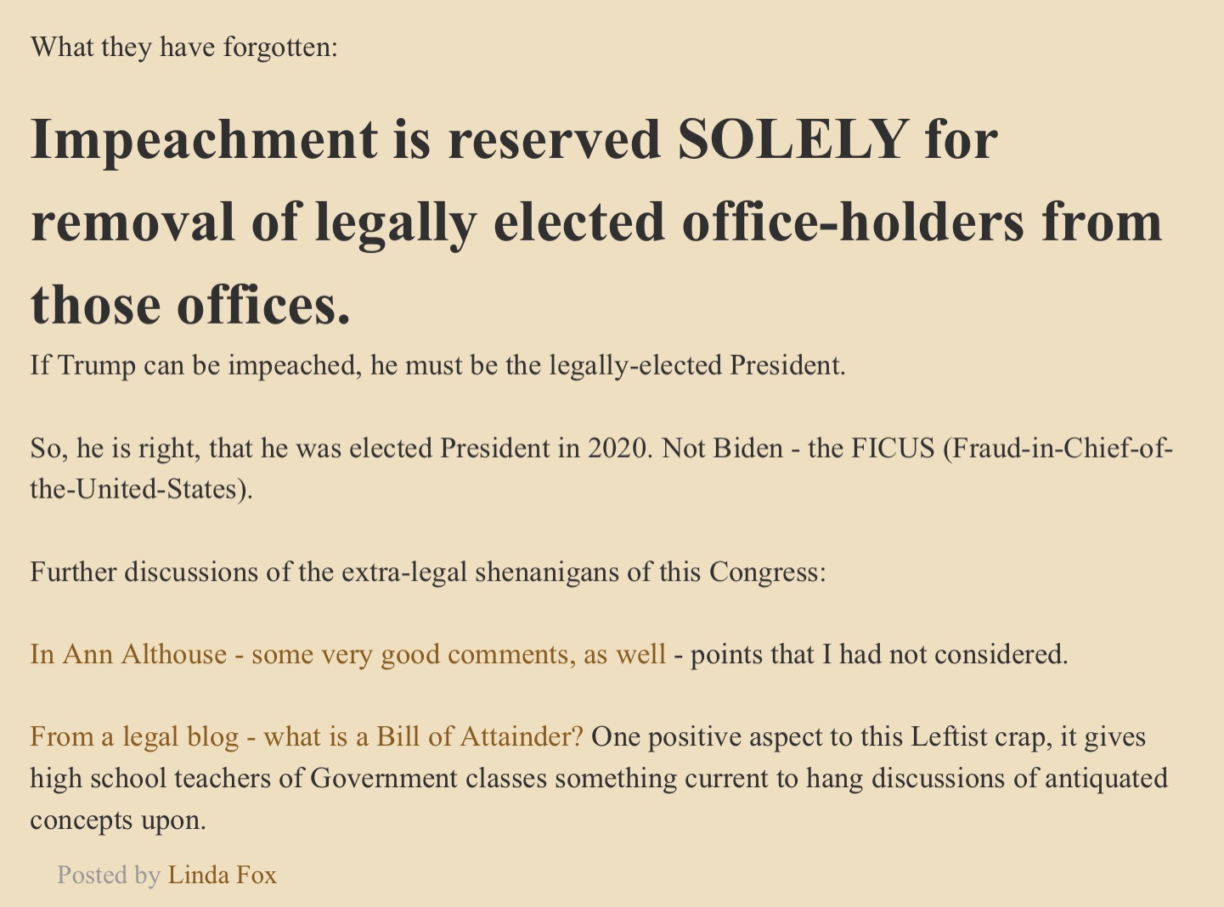
Task: Click the 'Impeachment is reserved SOLELY' heading
Action: click(597, 222)
